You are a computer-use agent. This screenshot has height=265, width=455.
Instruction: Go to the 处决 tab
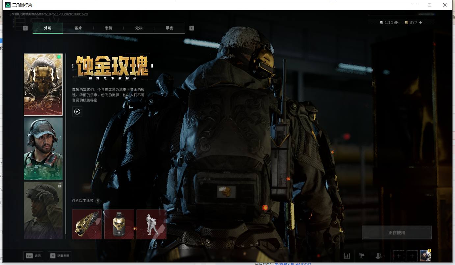pos(139,28)
